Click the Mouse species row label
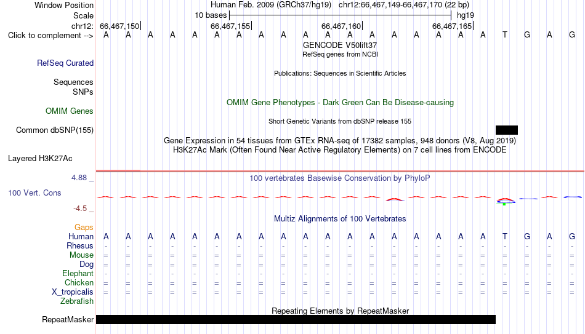Image resolution: width=585 pixels, height=334 pixels. (x=82, y=255)
